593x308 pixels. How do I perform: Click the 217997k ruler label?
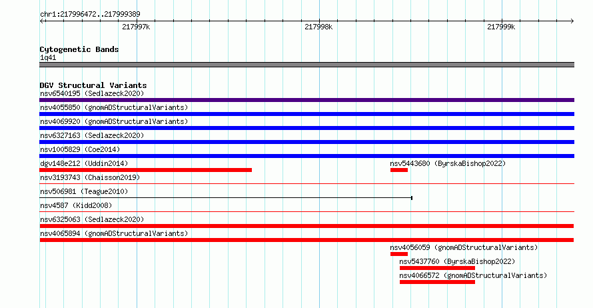pos(136,27)
